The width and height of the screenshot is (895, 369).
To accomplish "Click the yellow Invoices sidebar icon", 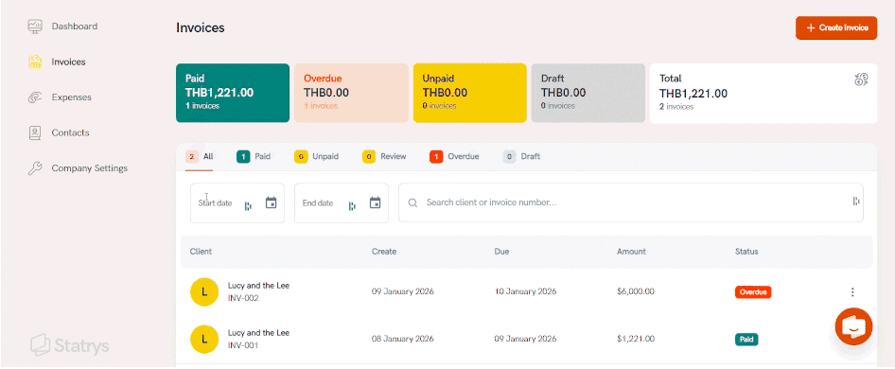I will tap(35, 61).
